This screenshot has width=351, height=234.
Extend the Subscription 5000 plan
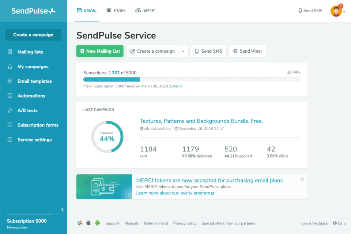(175, 86)
